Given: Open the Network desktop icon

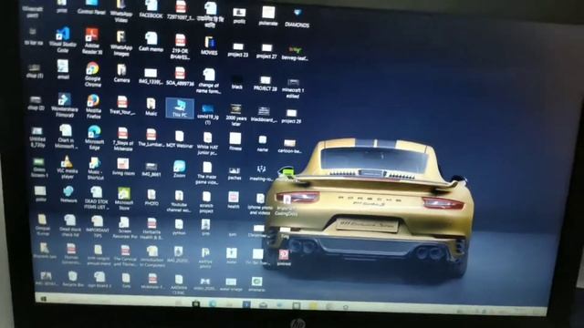Looking at the screenshot, I should pyautogui.click(x=68, y=194).
